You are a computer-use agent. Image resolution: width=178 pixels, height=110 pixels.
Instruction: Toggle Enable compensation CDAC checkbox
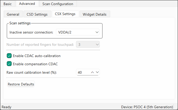(9, 64)
